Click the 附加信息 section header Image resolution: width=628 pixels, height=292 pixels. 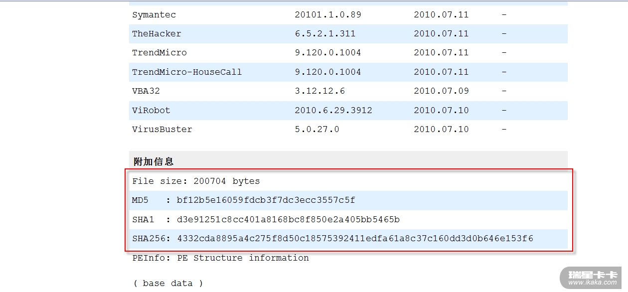click(x=154, y=161)
